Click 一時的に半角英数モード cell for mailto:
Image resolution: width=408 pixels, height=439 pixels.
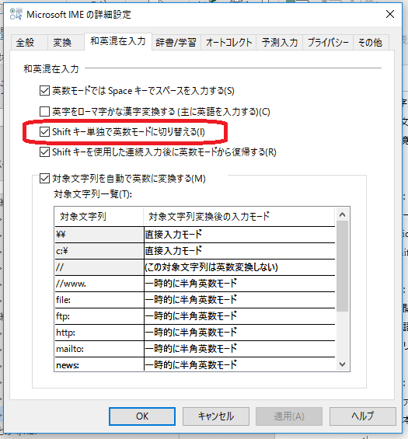pos(239,349)
